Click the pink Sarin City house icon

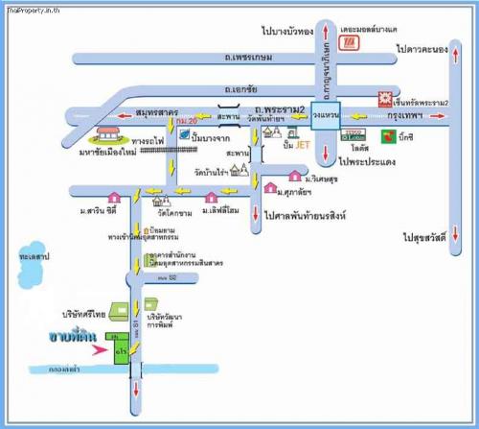click(114, 197)
